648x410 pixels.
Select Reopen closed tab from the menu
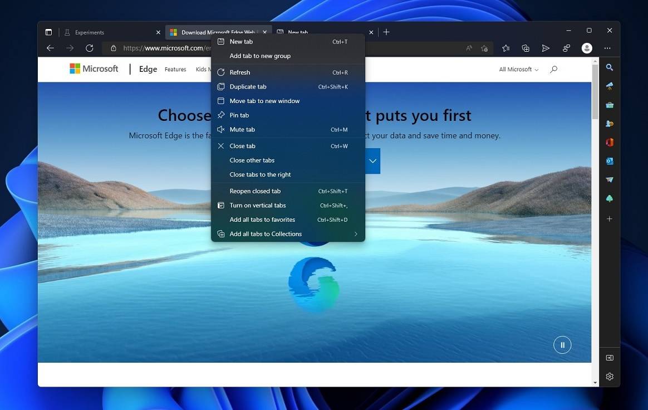click(x=255, y=191)
